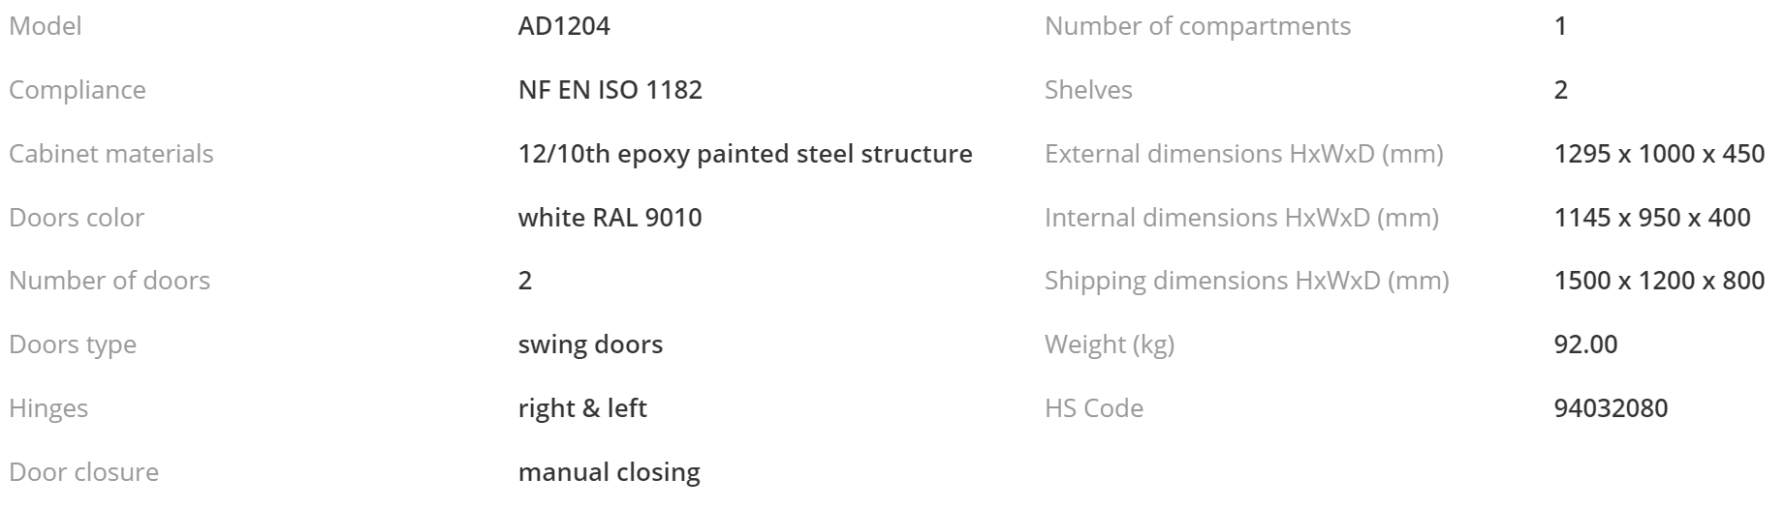Click shipping dimensions value 1500 x 1200 x 800
This screenshot has height=509, width=1785.
coord(1659,281)
